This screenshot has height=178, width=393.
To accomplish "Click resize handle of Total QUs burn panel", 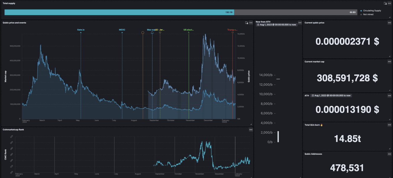I will (389, 149).
